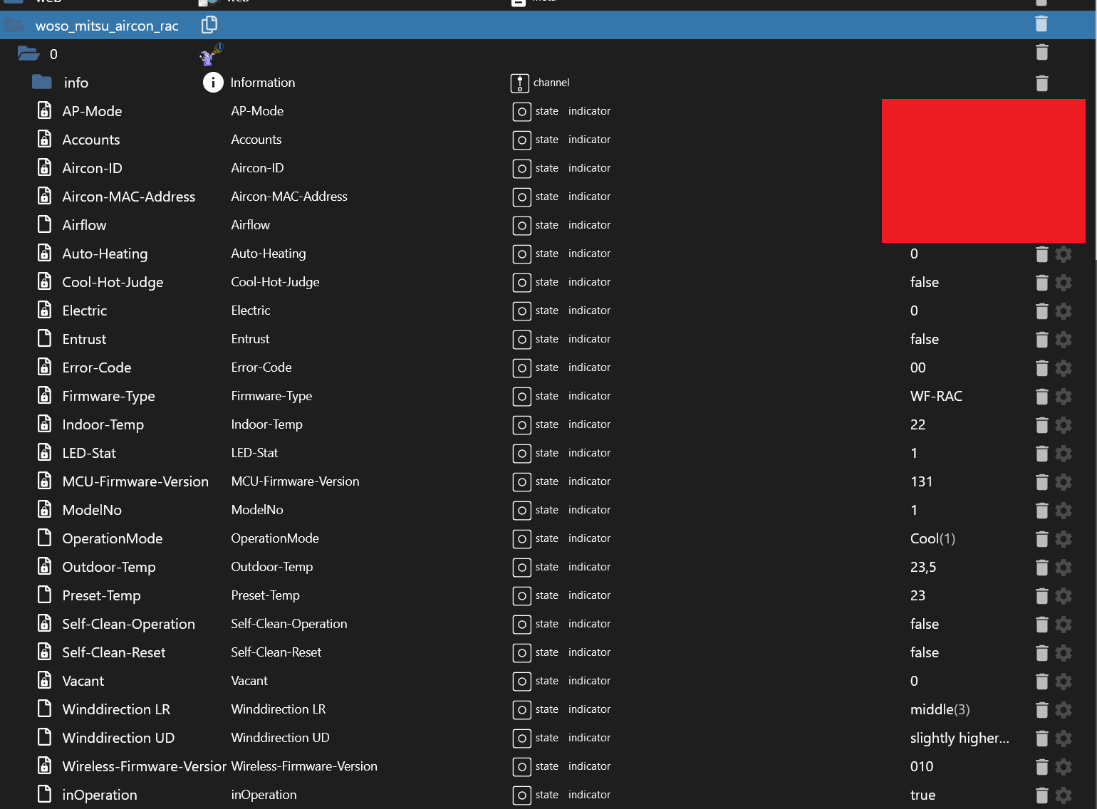Delete the info channel folder
The image size is (1097, 809).
click(1041, 83)
